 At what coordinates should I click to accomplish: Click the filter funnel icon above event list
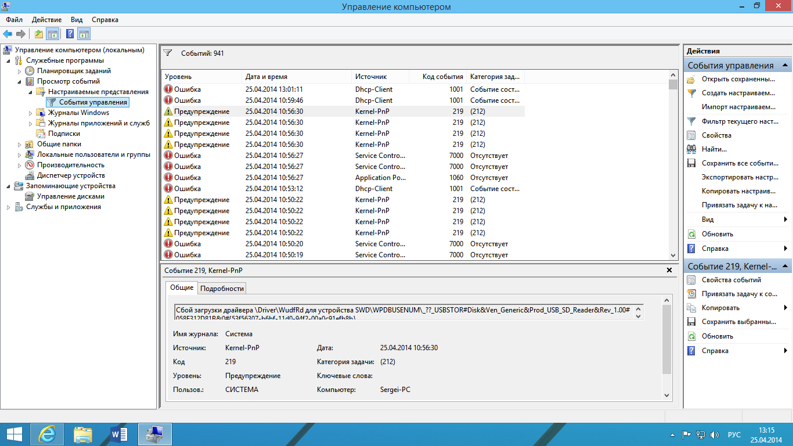point(168,53)
